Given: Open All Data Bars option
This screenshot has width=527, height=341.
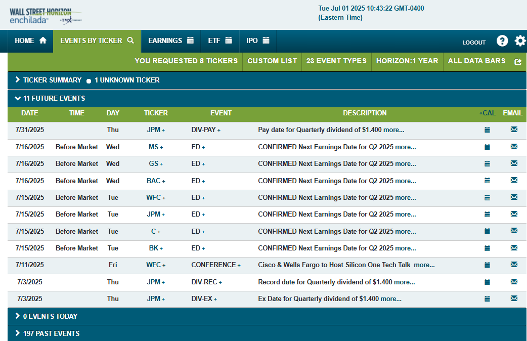Looking at the screenshot, I should pyautogui.click(x=476, y=61).
